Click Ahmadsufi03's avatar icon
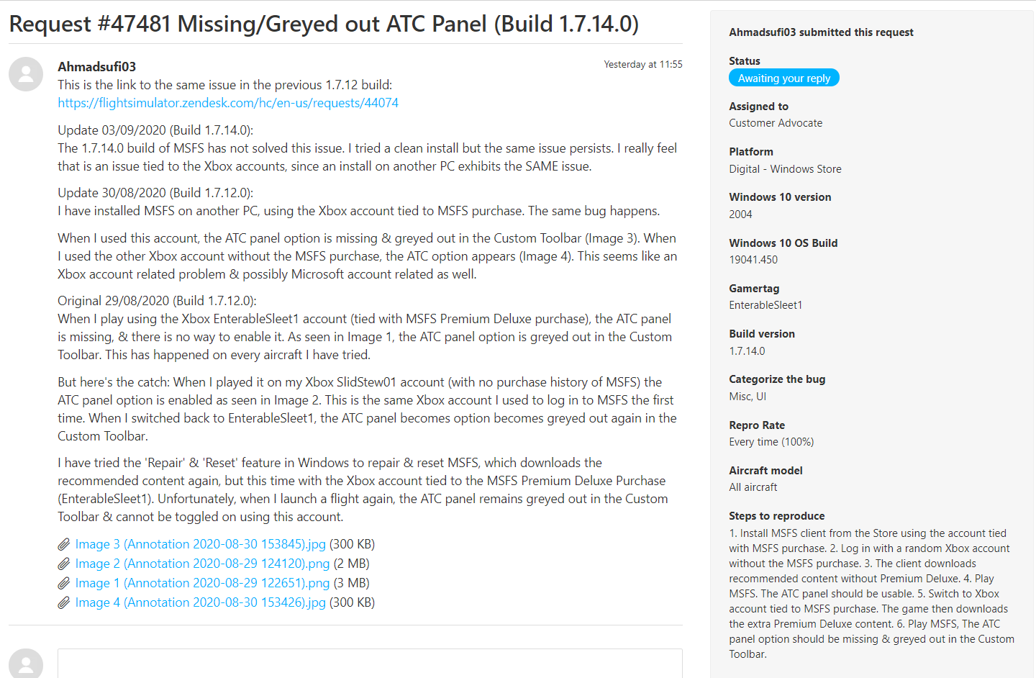 coord(26,74)
